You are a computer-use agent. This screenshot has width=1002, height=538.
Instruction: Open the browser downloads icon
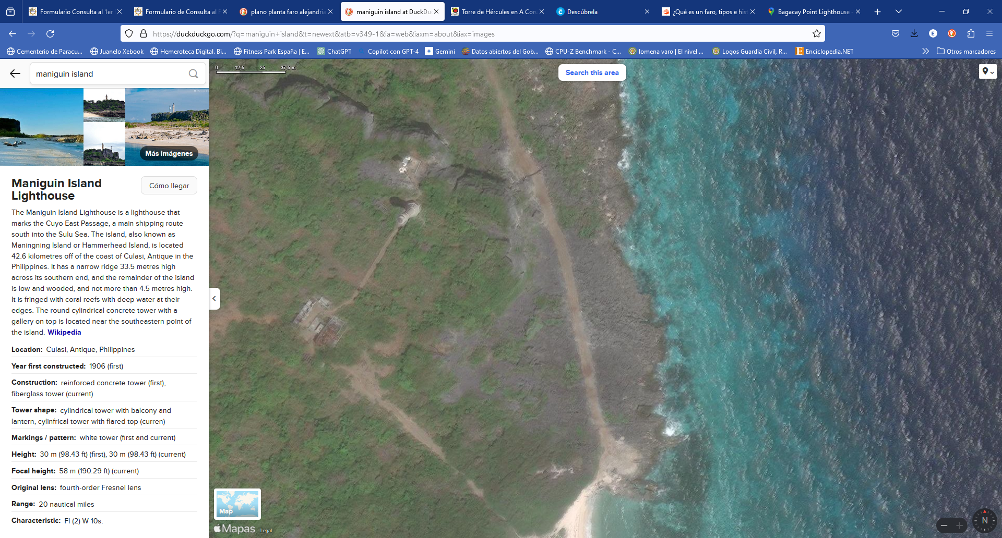914,34
